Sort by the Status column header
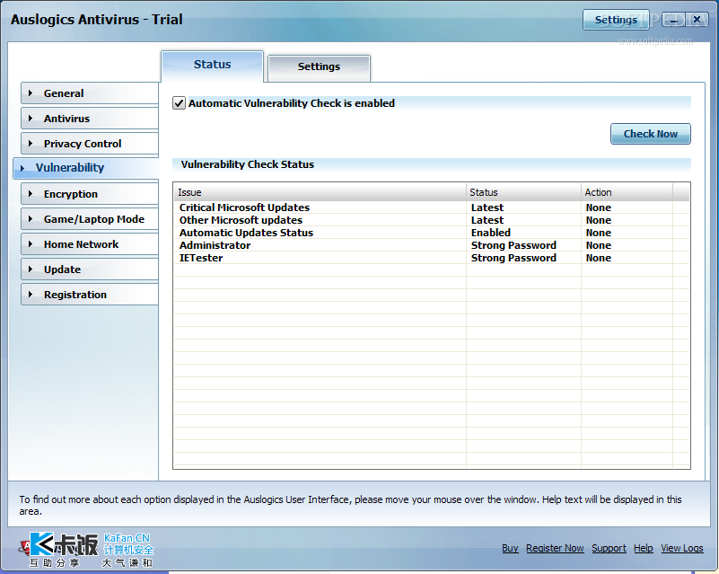The image size is (719, 574). tap(523, 192)
